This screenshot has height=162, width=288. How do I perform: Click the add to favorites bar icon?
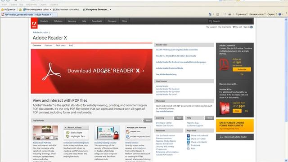pos(20,9)
